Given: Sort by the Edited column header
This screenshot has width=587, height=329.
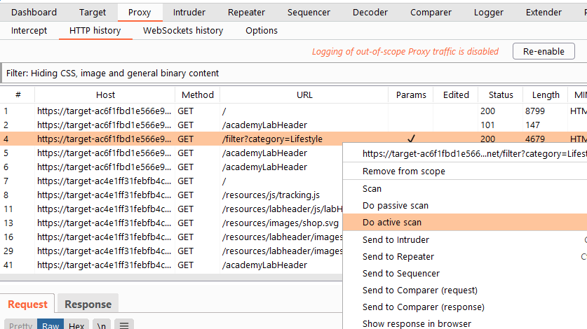Looking at the screenshot, I should point(456,95).
